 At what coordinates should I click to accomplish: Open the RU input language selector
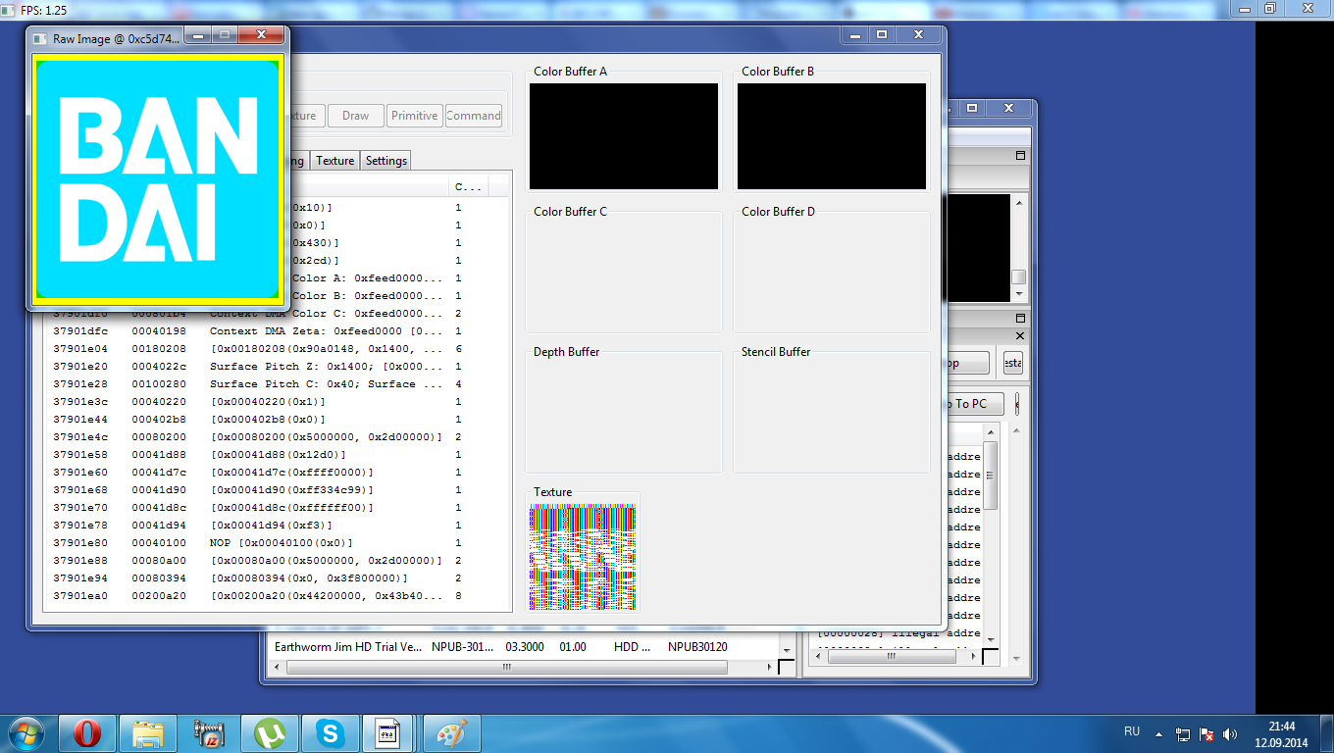pos(1131,732)
